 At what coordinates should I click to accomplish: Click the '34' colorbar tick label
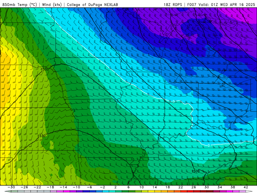(x=220, y=187)
